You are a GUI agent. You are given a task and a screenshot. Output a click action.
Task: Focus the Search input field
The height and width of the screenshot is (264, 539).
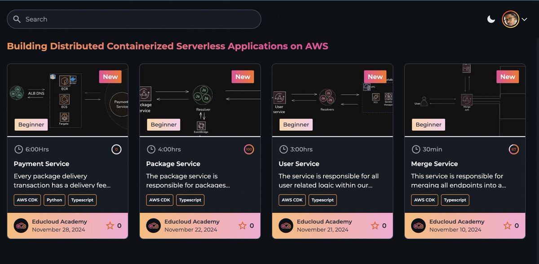134,19
